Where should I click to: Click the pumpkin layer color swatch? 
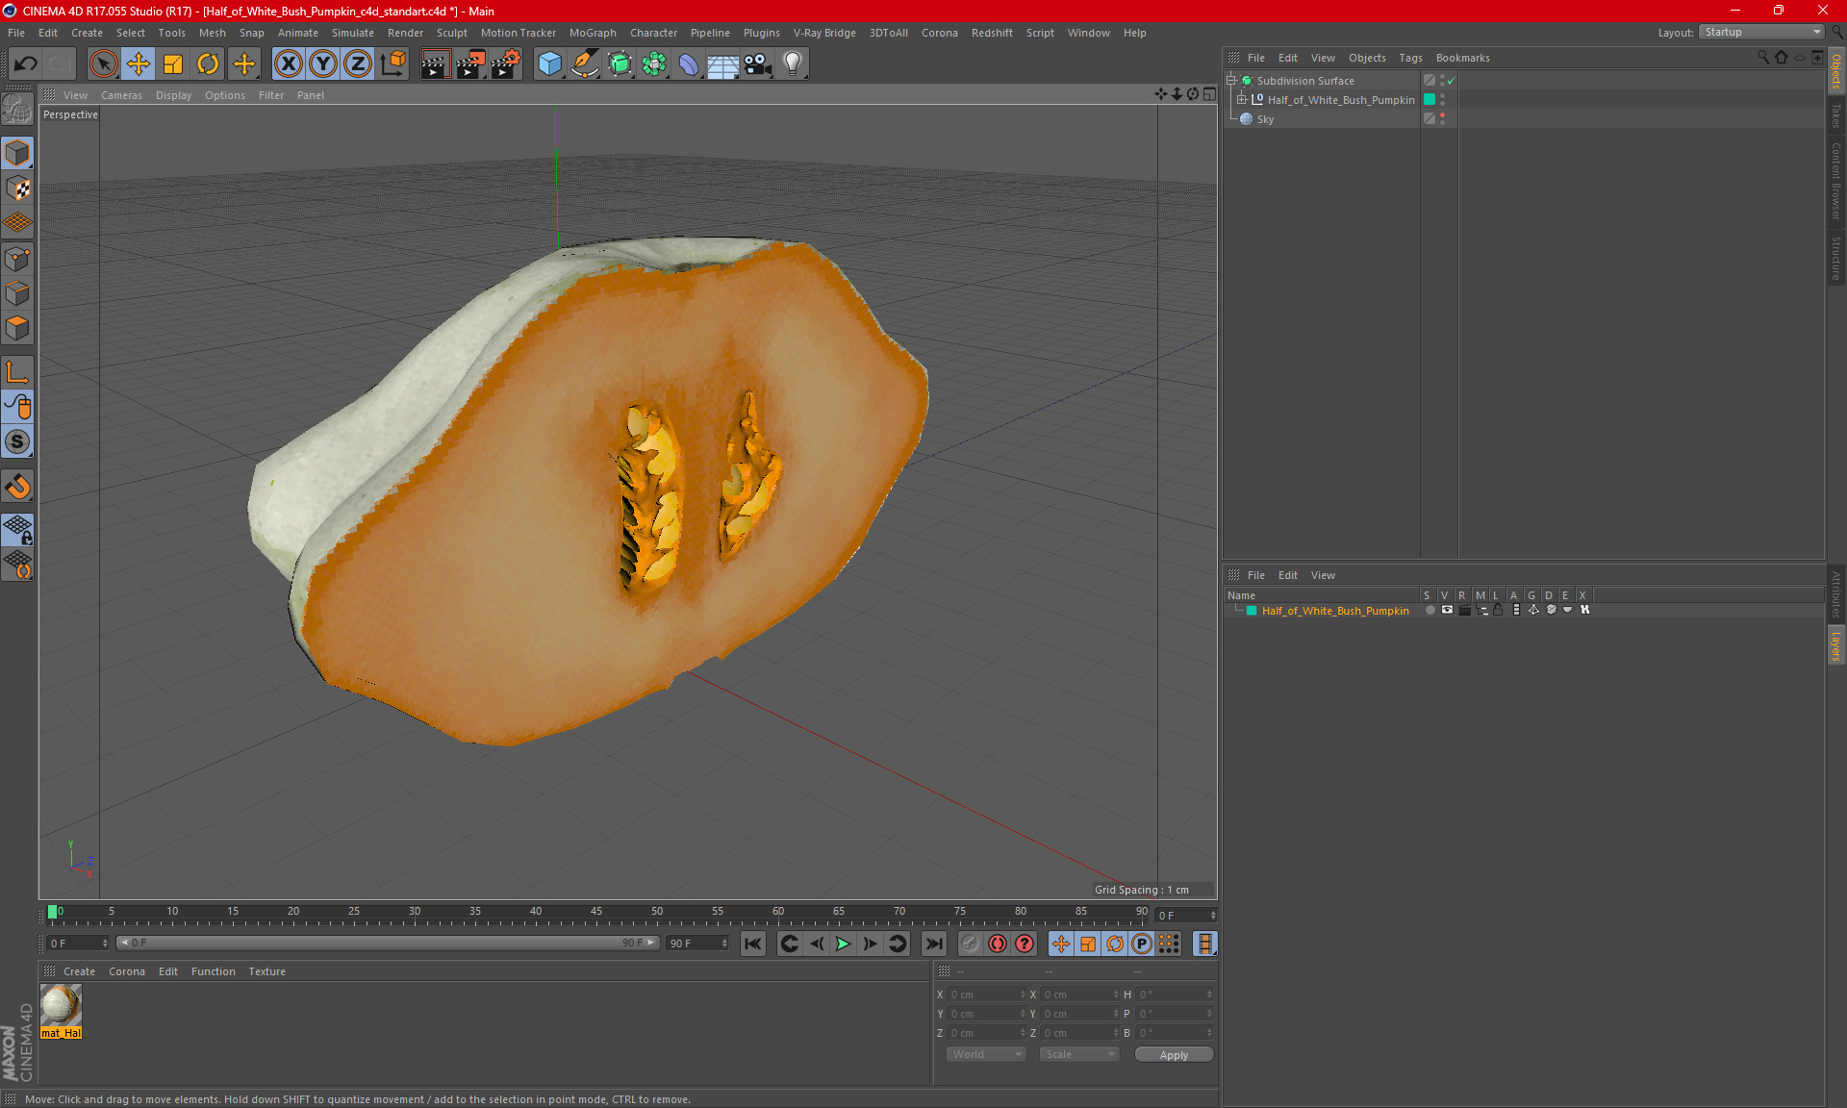(x=1252, y=611)
